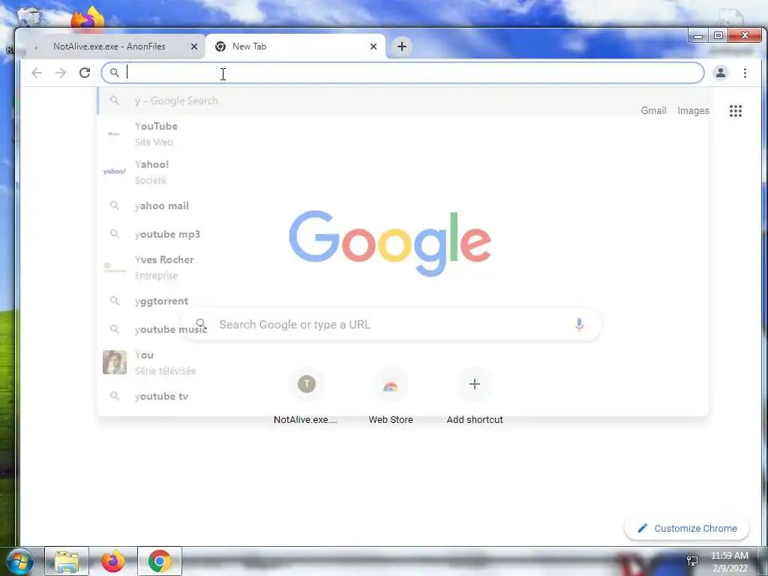Open Firefox from the taskbar
768x576 pixels.
pos(113,561)
